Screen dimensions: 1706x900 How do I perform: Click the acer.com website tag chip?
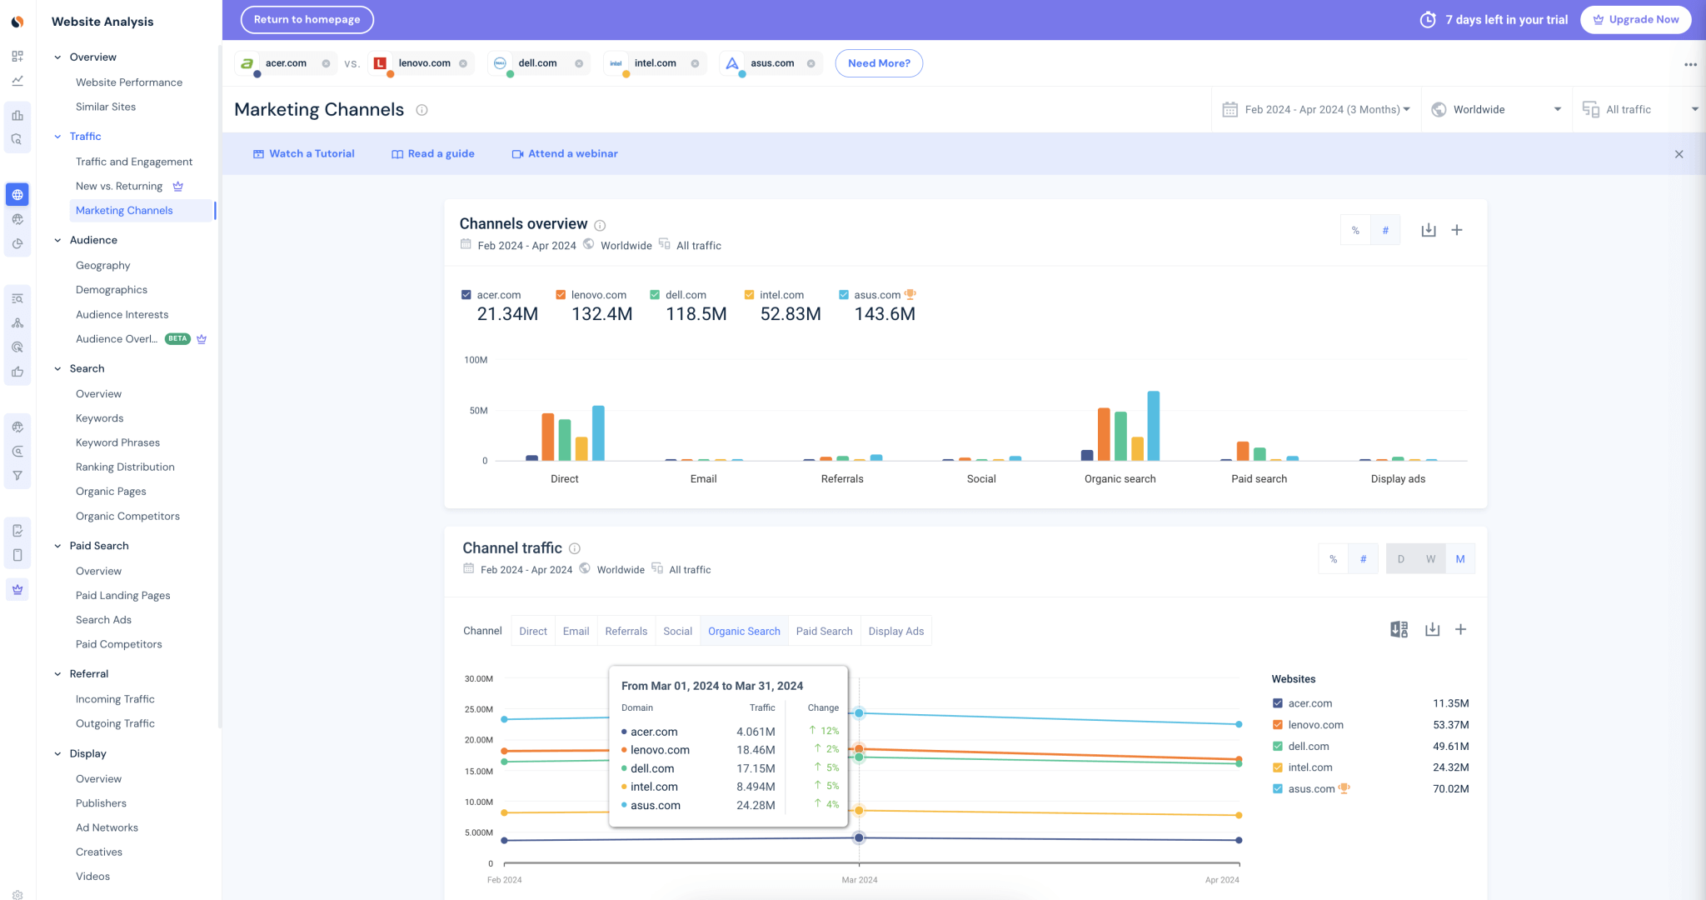(x=285, y=62)
